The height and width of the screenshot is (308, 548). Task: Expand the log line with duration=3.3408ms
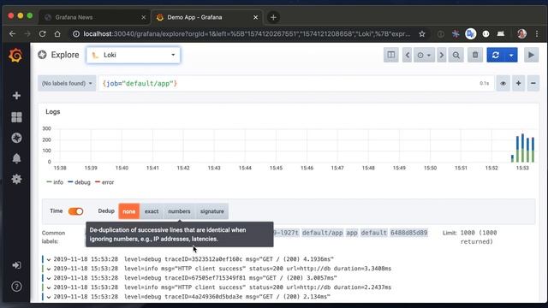point(49,269)
